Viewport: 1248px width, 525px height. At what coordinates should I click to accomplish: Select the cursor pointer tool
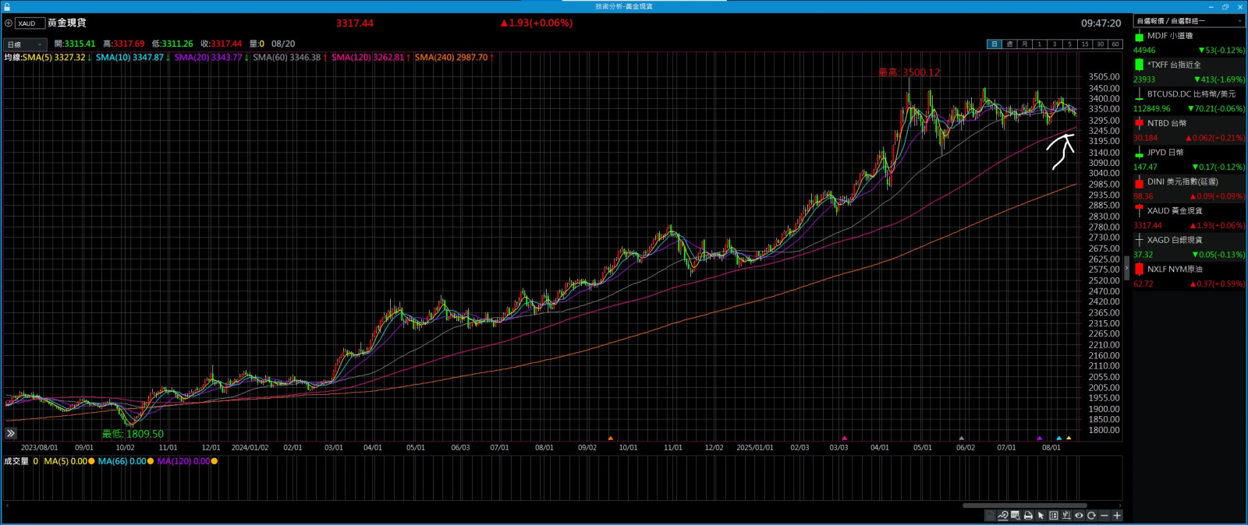[1041, 516]
